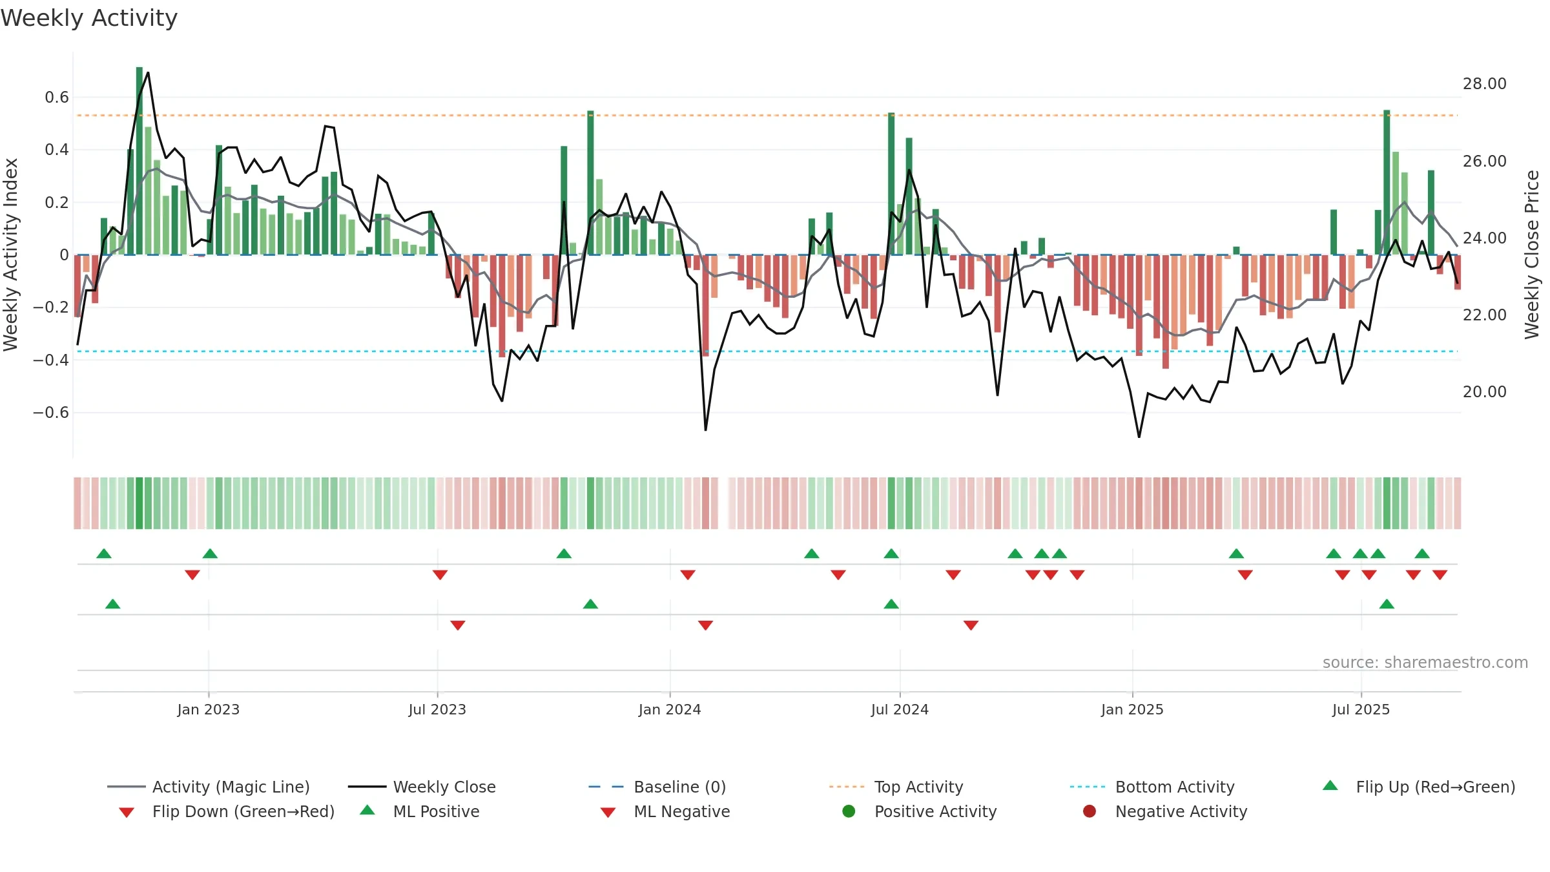Image resolution: width=1550 pixels, height=872 pixels.
Task: Click the 0.6 activity index tick label
Action: pos(57,98)
